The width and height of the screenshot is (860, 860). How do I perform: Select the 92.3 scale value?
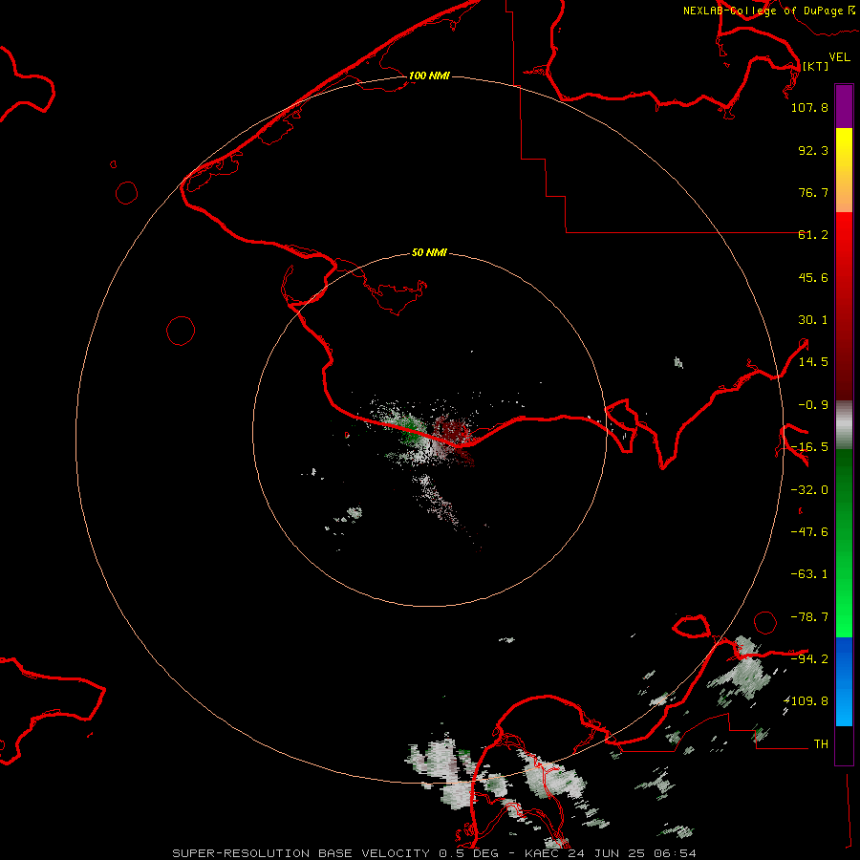point(813,150)
